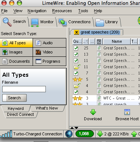Click the connection signal bars icon
The width and height of the screenshot is (140, 142).
pyautogui.click(x=6, y=134)
